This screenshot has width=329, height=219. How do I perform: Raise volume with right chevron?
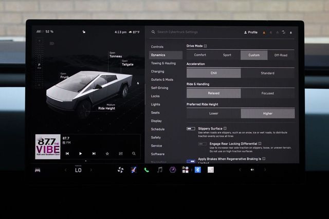click(265, 170)
